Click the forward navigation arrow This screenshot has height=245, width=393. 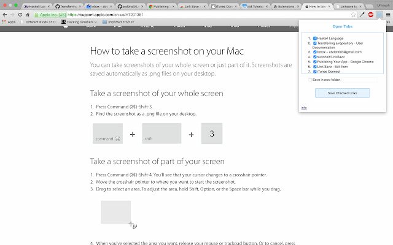point(12,15)
